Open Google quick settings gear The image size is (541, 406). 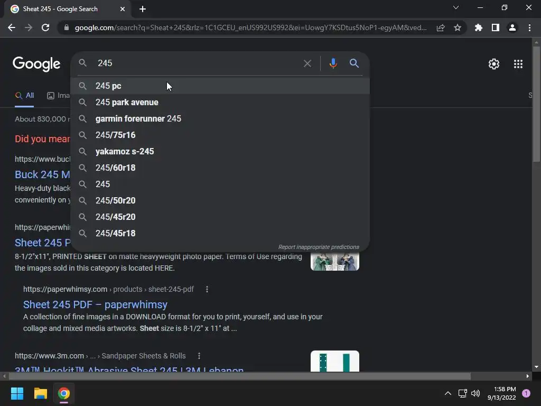tap(494, 64)
